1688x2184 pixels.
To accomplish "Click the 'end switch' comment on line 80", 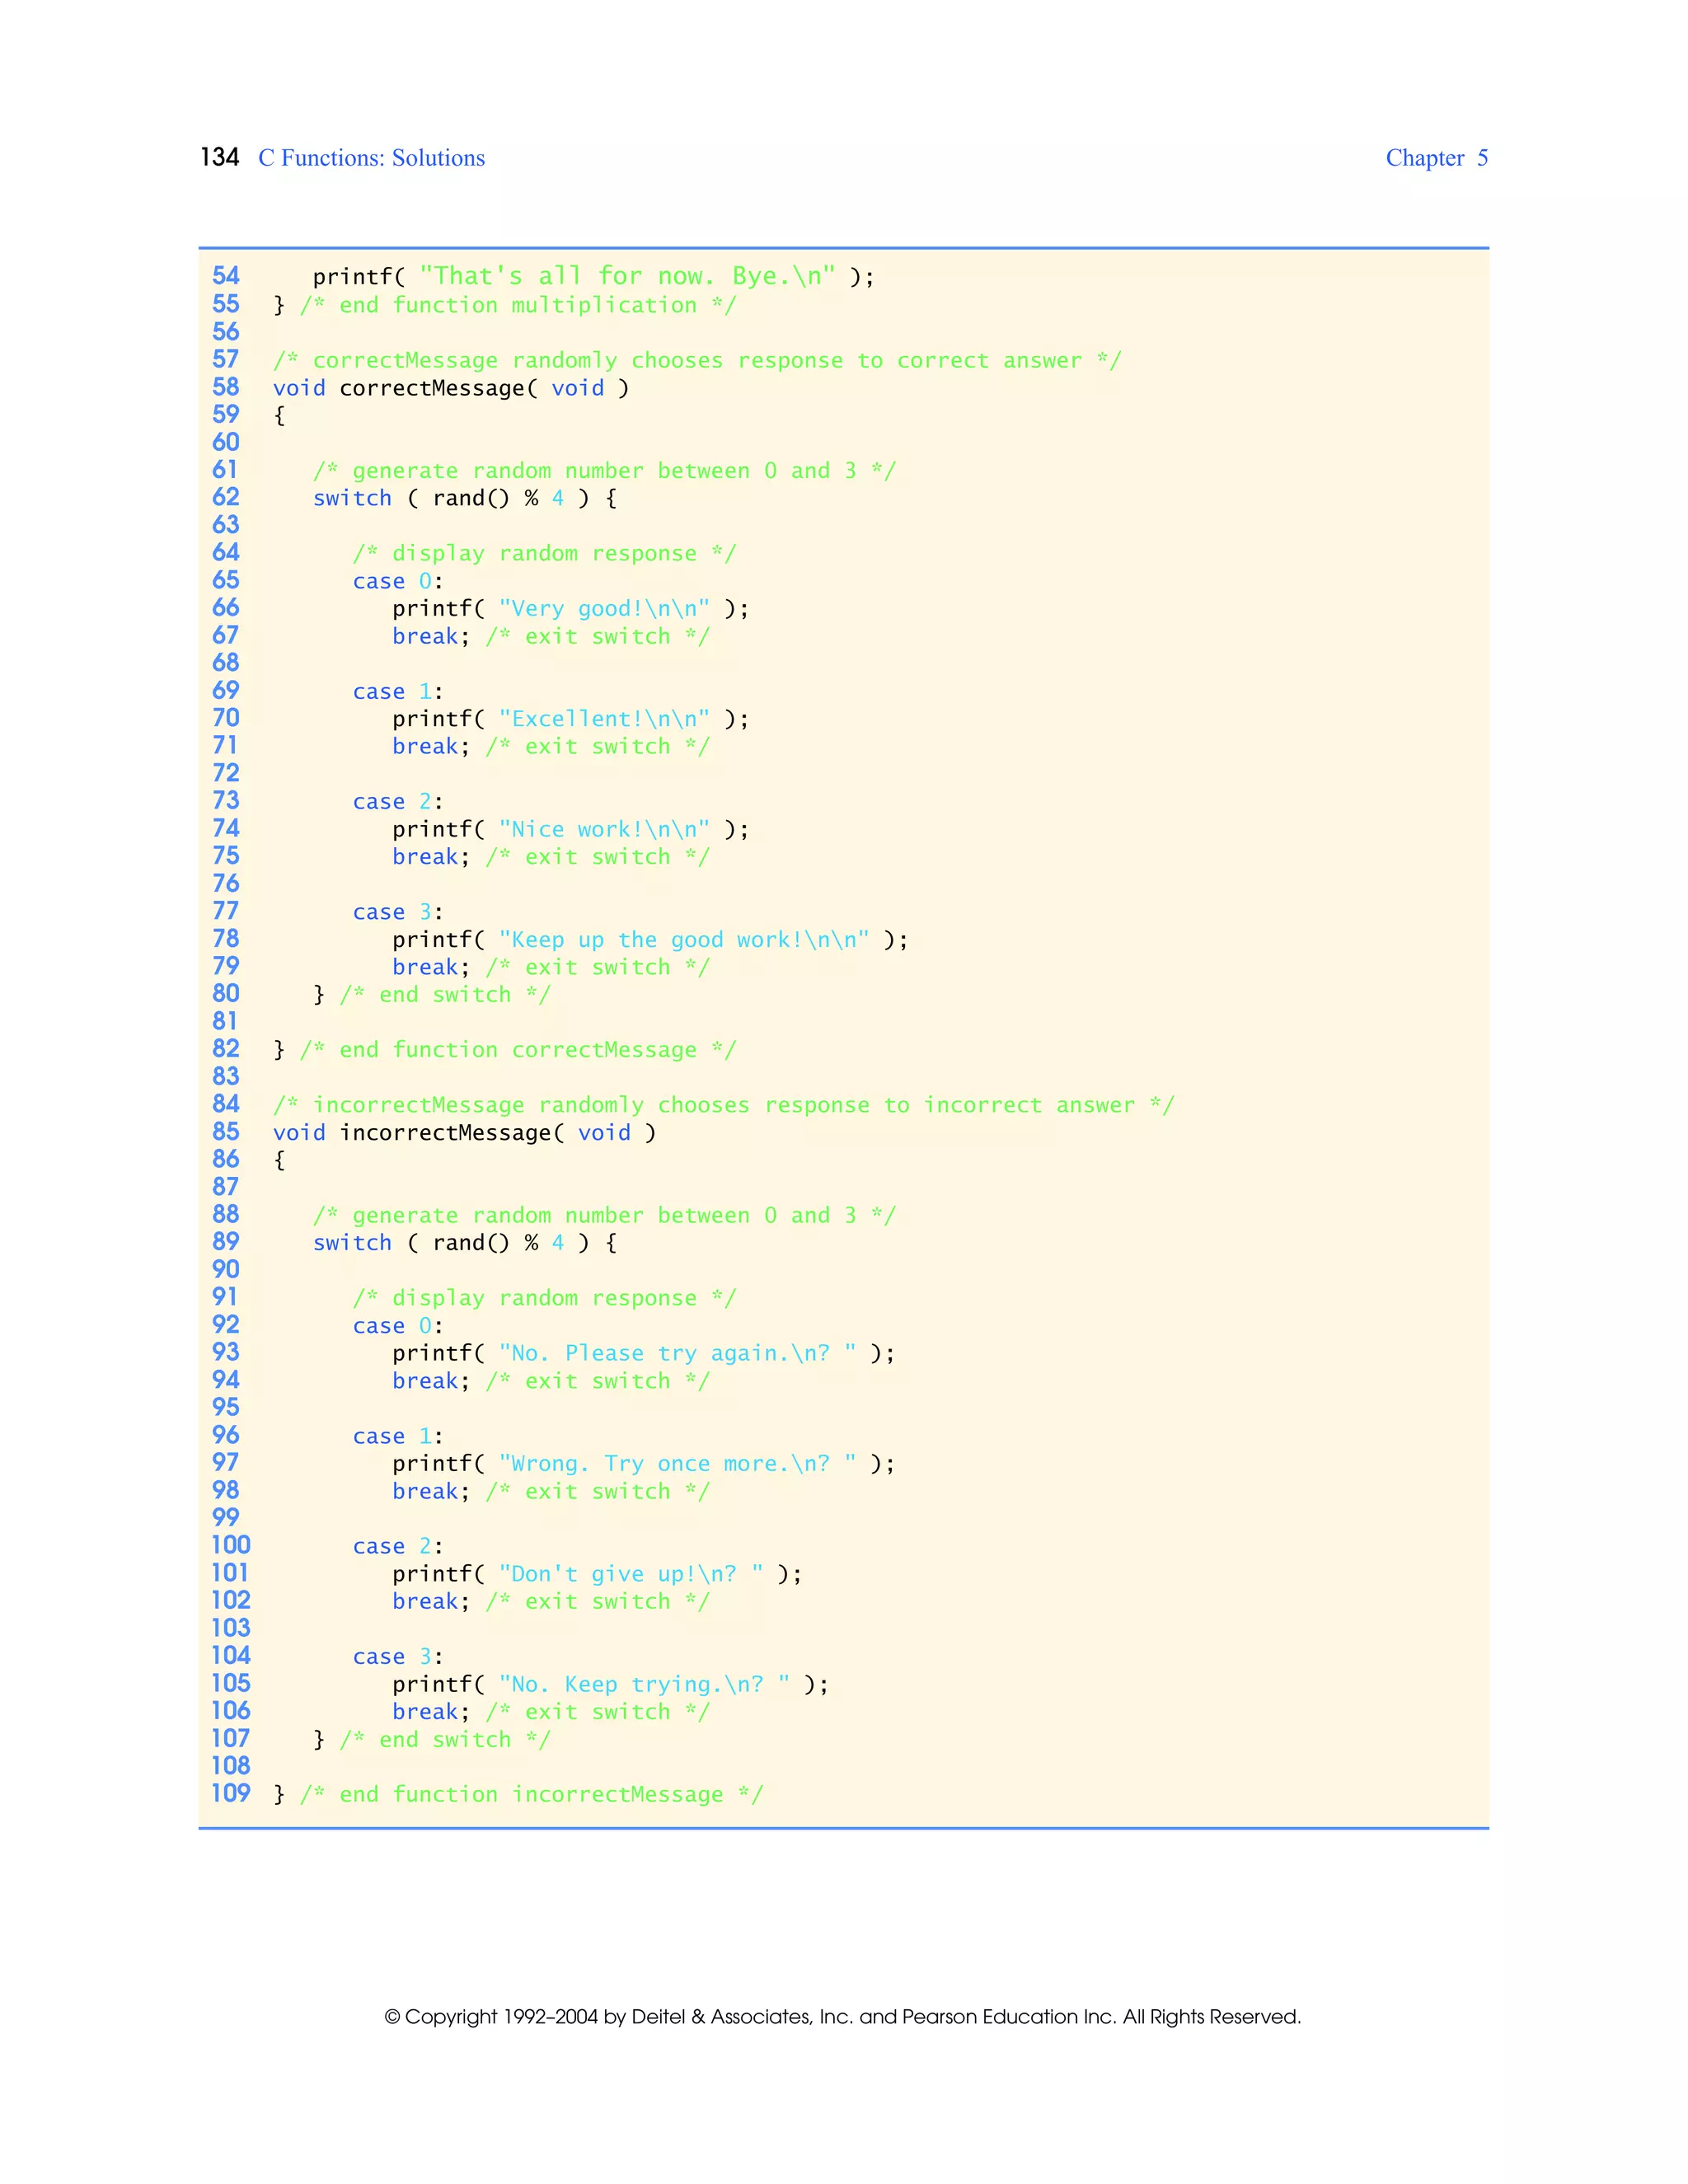I will [445, 994].
